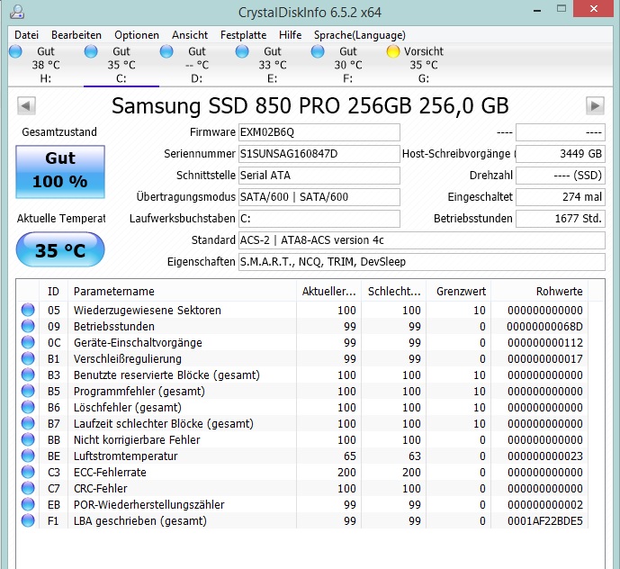Click the blue status orb above H:
This screenshot has height=569, width=620.
(x=15, y=51)
